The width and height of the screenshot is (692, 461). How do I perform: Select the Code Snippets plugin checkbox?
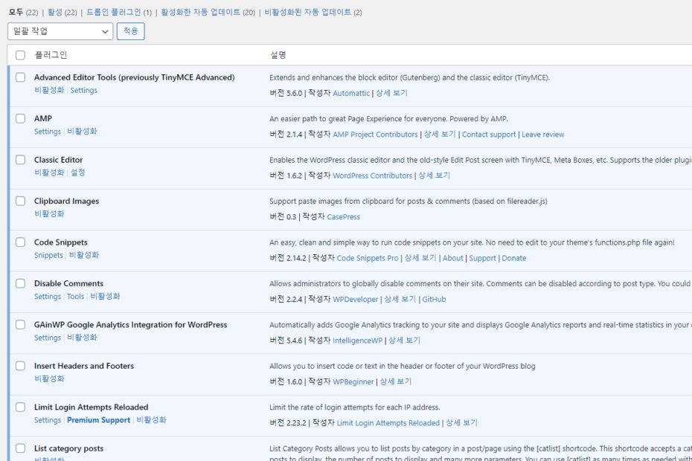[20, 242]
